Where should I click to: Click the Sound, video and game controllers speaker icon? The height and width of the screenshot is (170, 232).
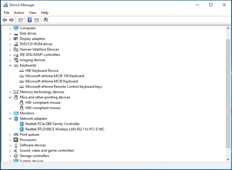pos(16,150)
